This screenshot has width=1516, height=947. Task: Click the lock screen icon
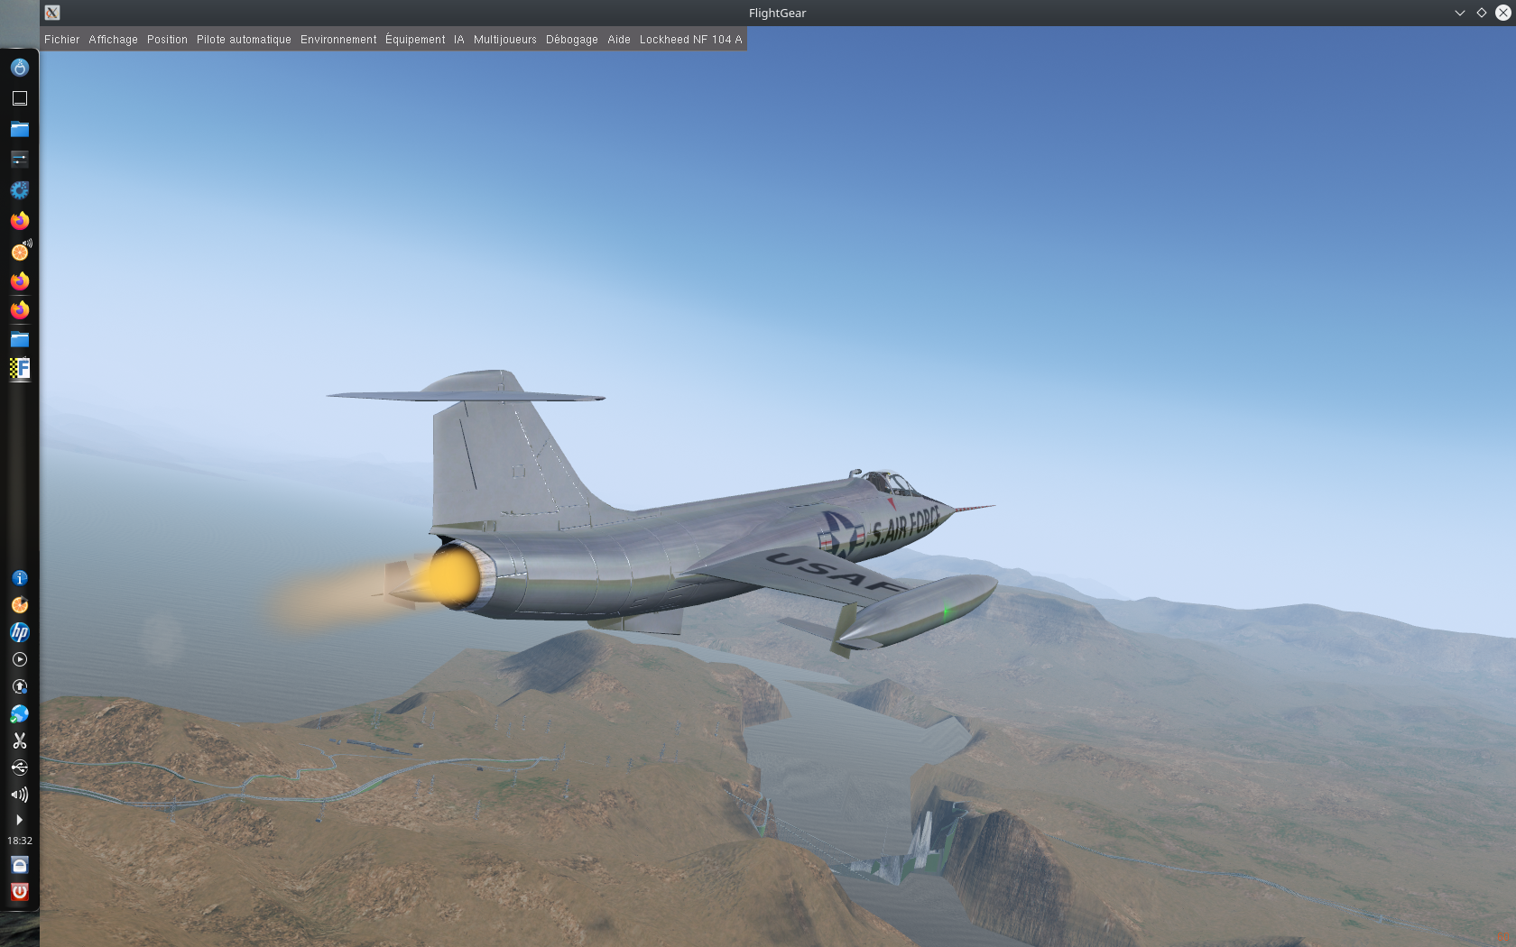(x=20, y=865)
